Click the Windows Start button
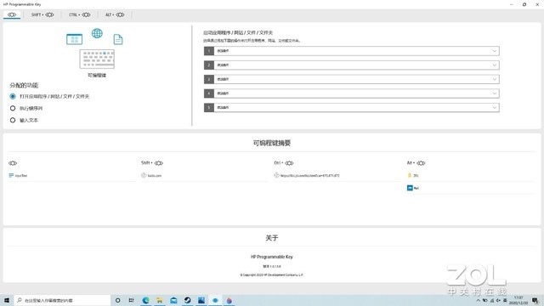 (x=7, y=300)
